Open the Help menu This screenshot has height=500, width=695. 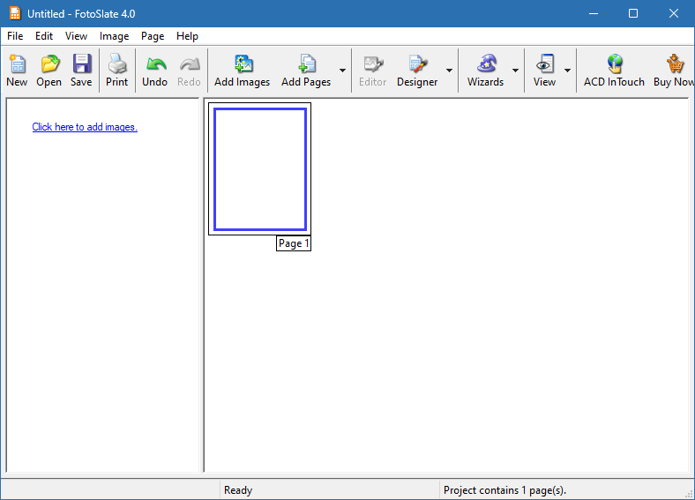coord(187,36)
